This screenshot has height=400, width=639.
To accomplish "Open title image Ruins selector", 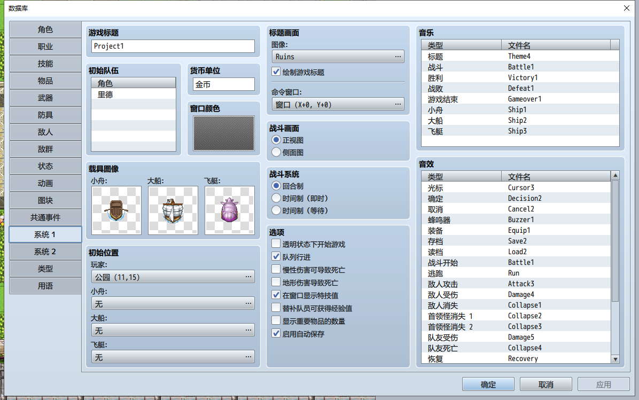I will point(338,56).
